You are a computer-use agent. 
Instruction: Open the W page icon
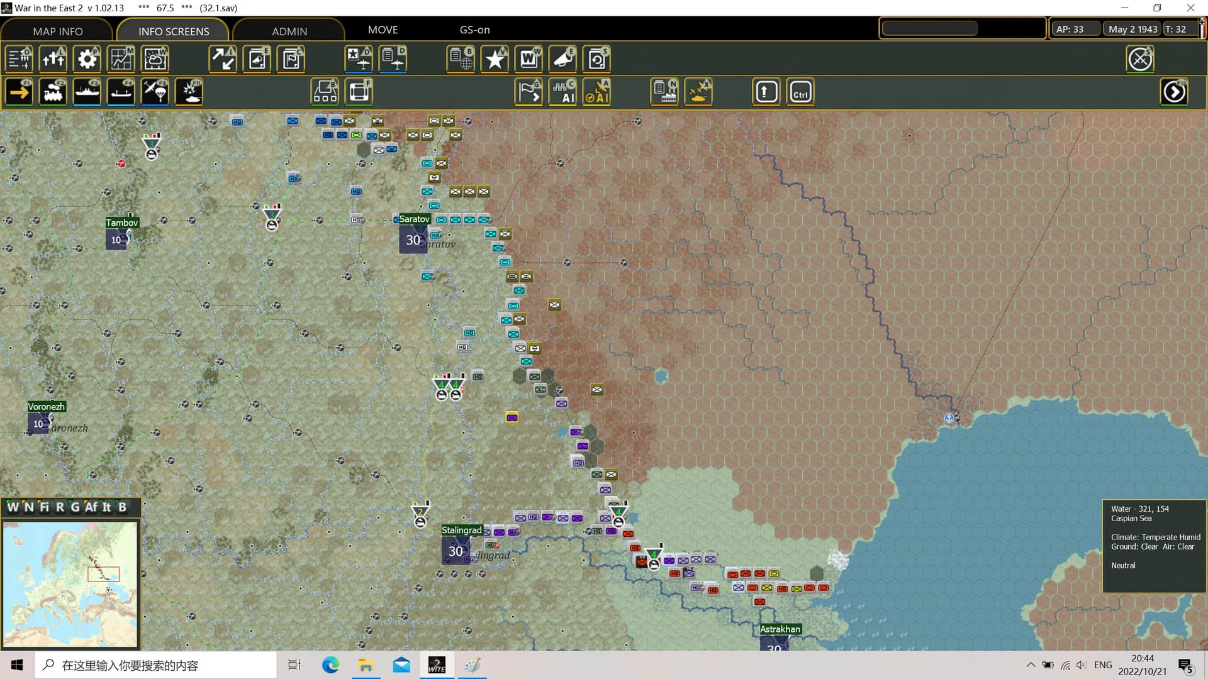528,59
